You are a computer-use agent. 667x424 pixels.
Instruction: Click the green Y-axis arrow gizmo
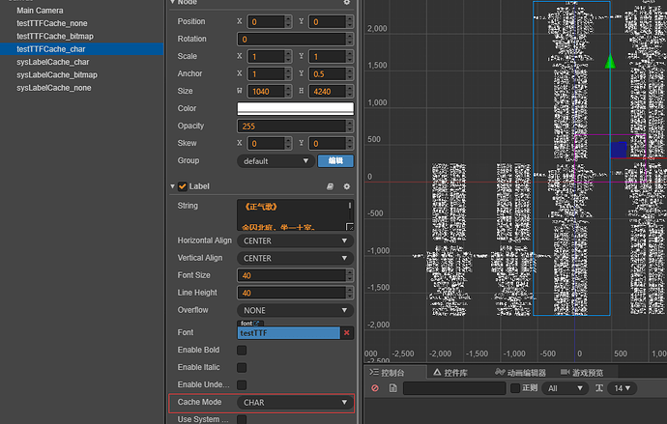pos(610,62)
